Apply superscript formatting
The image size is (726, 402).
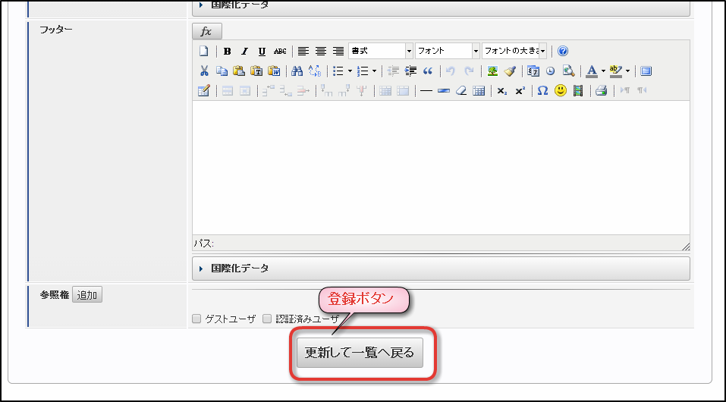[520, 91]
